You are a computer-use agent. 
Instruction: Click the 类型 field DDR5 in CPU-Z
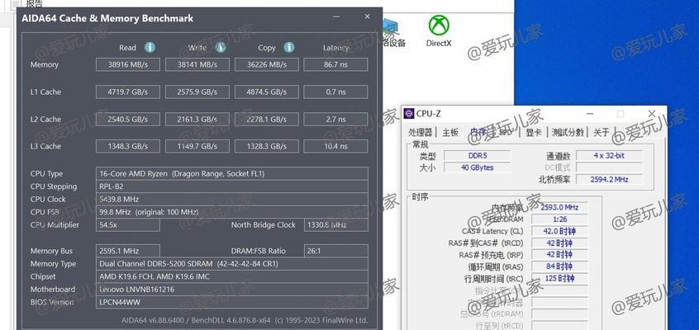[477, 156]
